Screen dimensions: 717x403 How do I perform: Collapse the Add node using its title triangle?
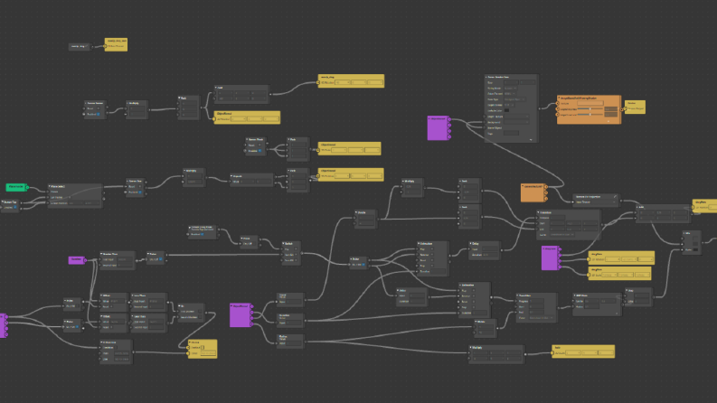click(216, 88)
